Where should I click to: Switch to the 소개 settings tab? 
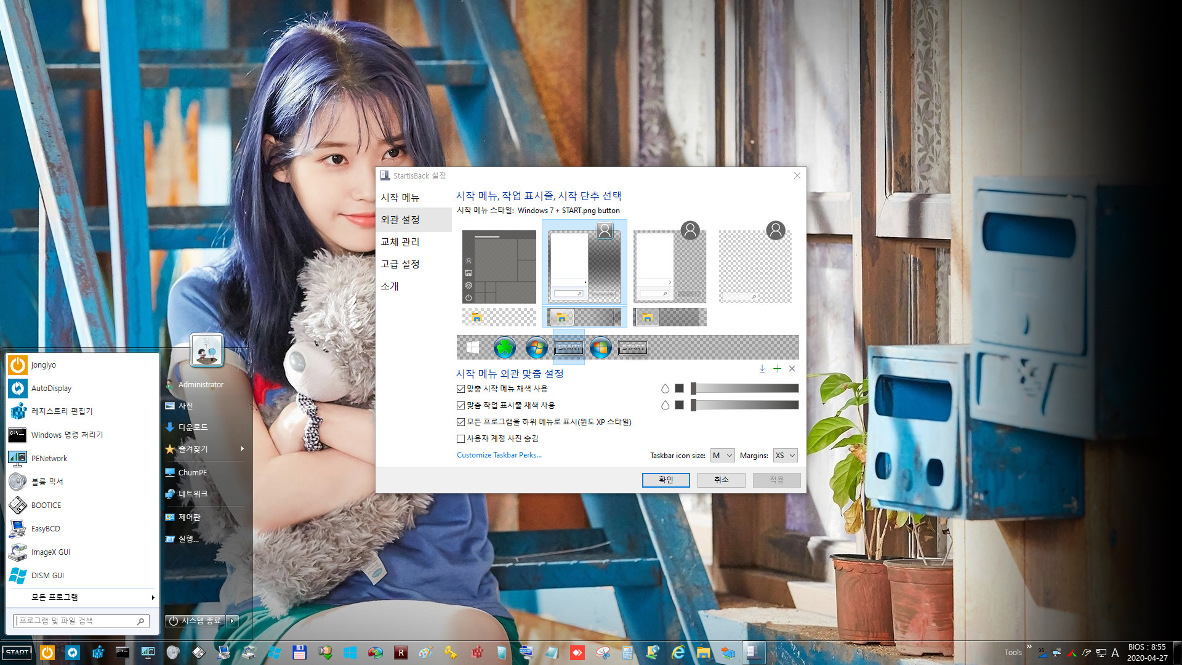tap(414, 286)
